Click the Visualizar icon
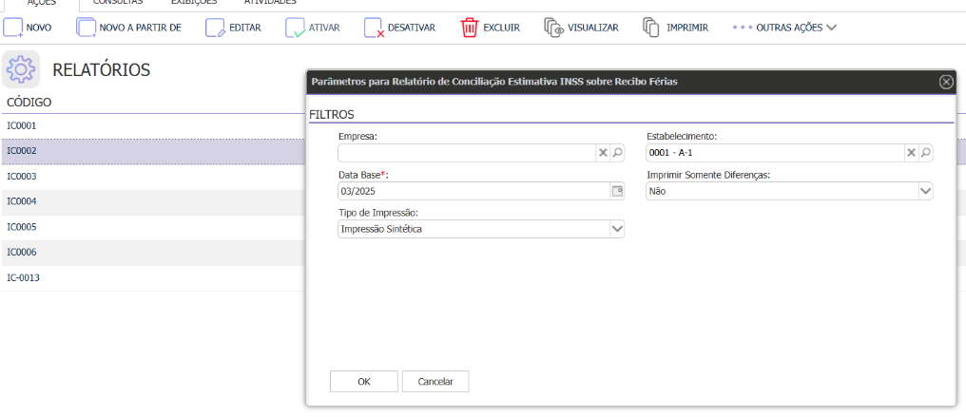 point(554,28)
